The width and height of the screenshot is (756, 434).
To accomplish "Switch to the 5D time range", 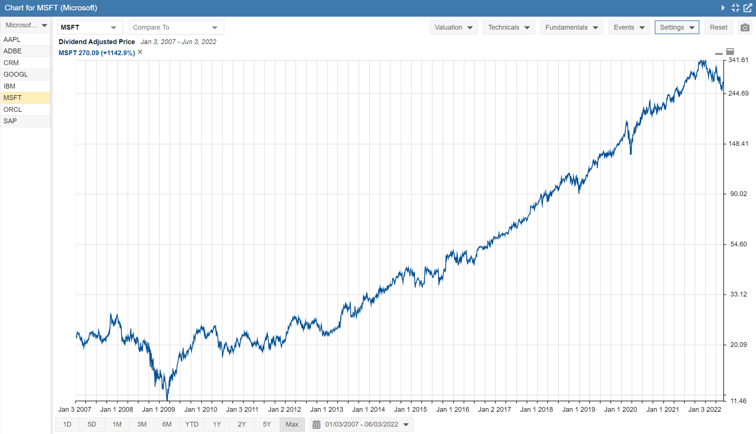I will (x=92, y=424).
